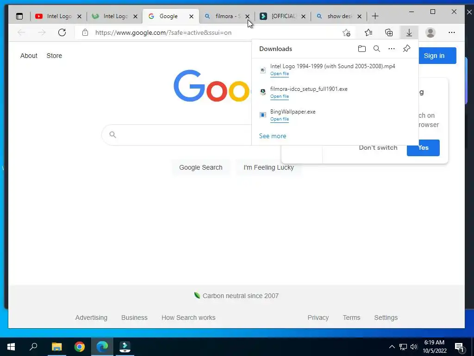The image size is (474, 356).
Task: Click See more in Downloads
Action: [x=272, y=136]
